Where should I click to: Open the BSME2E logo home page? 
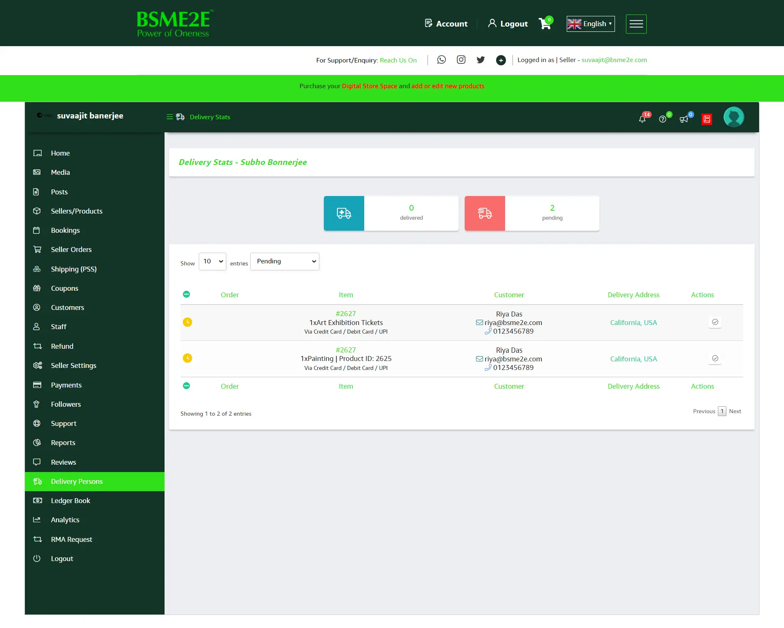click(174, 23)
